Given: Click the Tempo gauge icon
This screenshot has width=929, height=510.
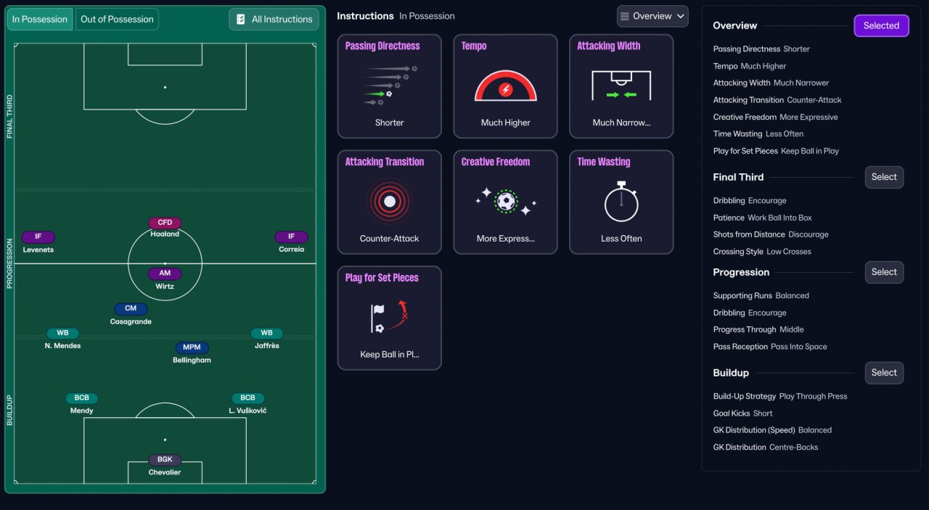Looking at the screenshot, I should pos(506,86).
